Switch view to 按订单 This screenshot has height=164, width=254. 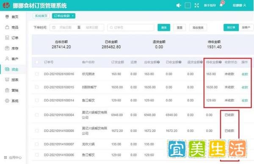pyautogui.click(x=231, y=28)
